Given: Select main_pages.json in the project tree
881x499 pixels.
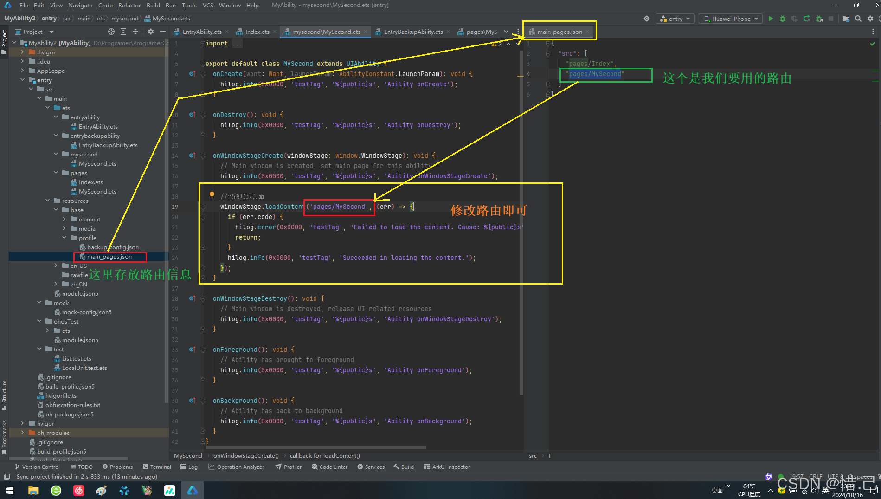Looking at the screenshot, I should [109, 257].
